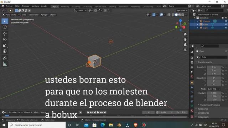Open the Procesar menu
This screenshot has height=128, width=228.
tap(26, 6)
